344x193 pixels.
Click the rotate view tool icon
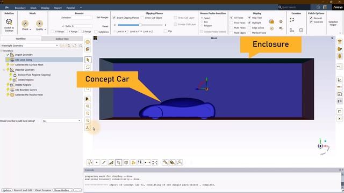tap(88, 67)
